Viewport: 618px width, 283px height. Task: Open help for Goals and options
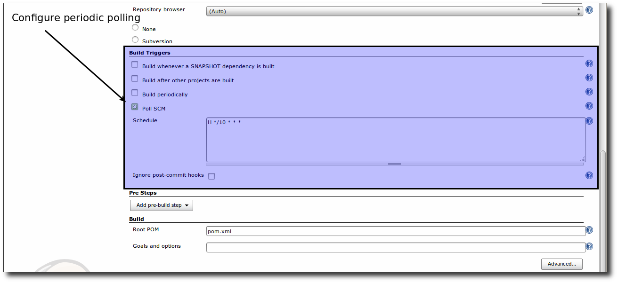click(589, 246)
